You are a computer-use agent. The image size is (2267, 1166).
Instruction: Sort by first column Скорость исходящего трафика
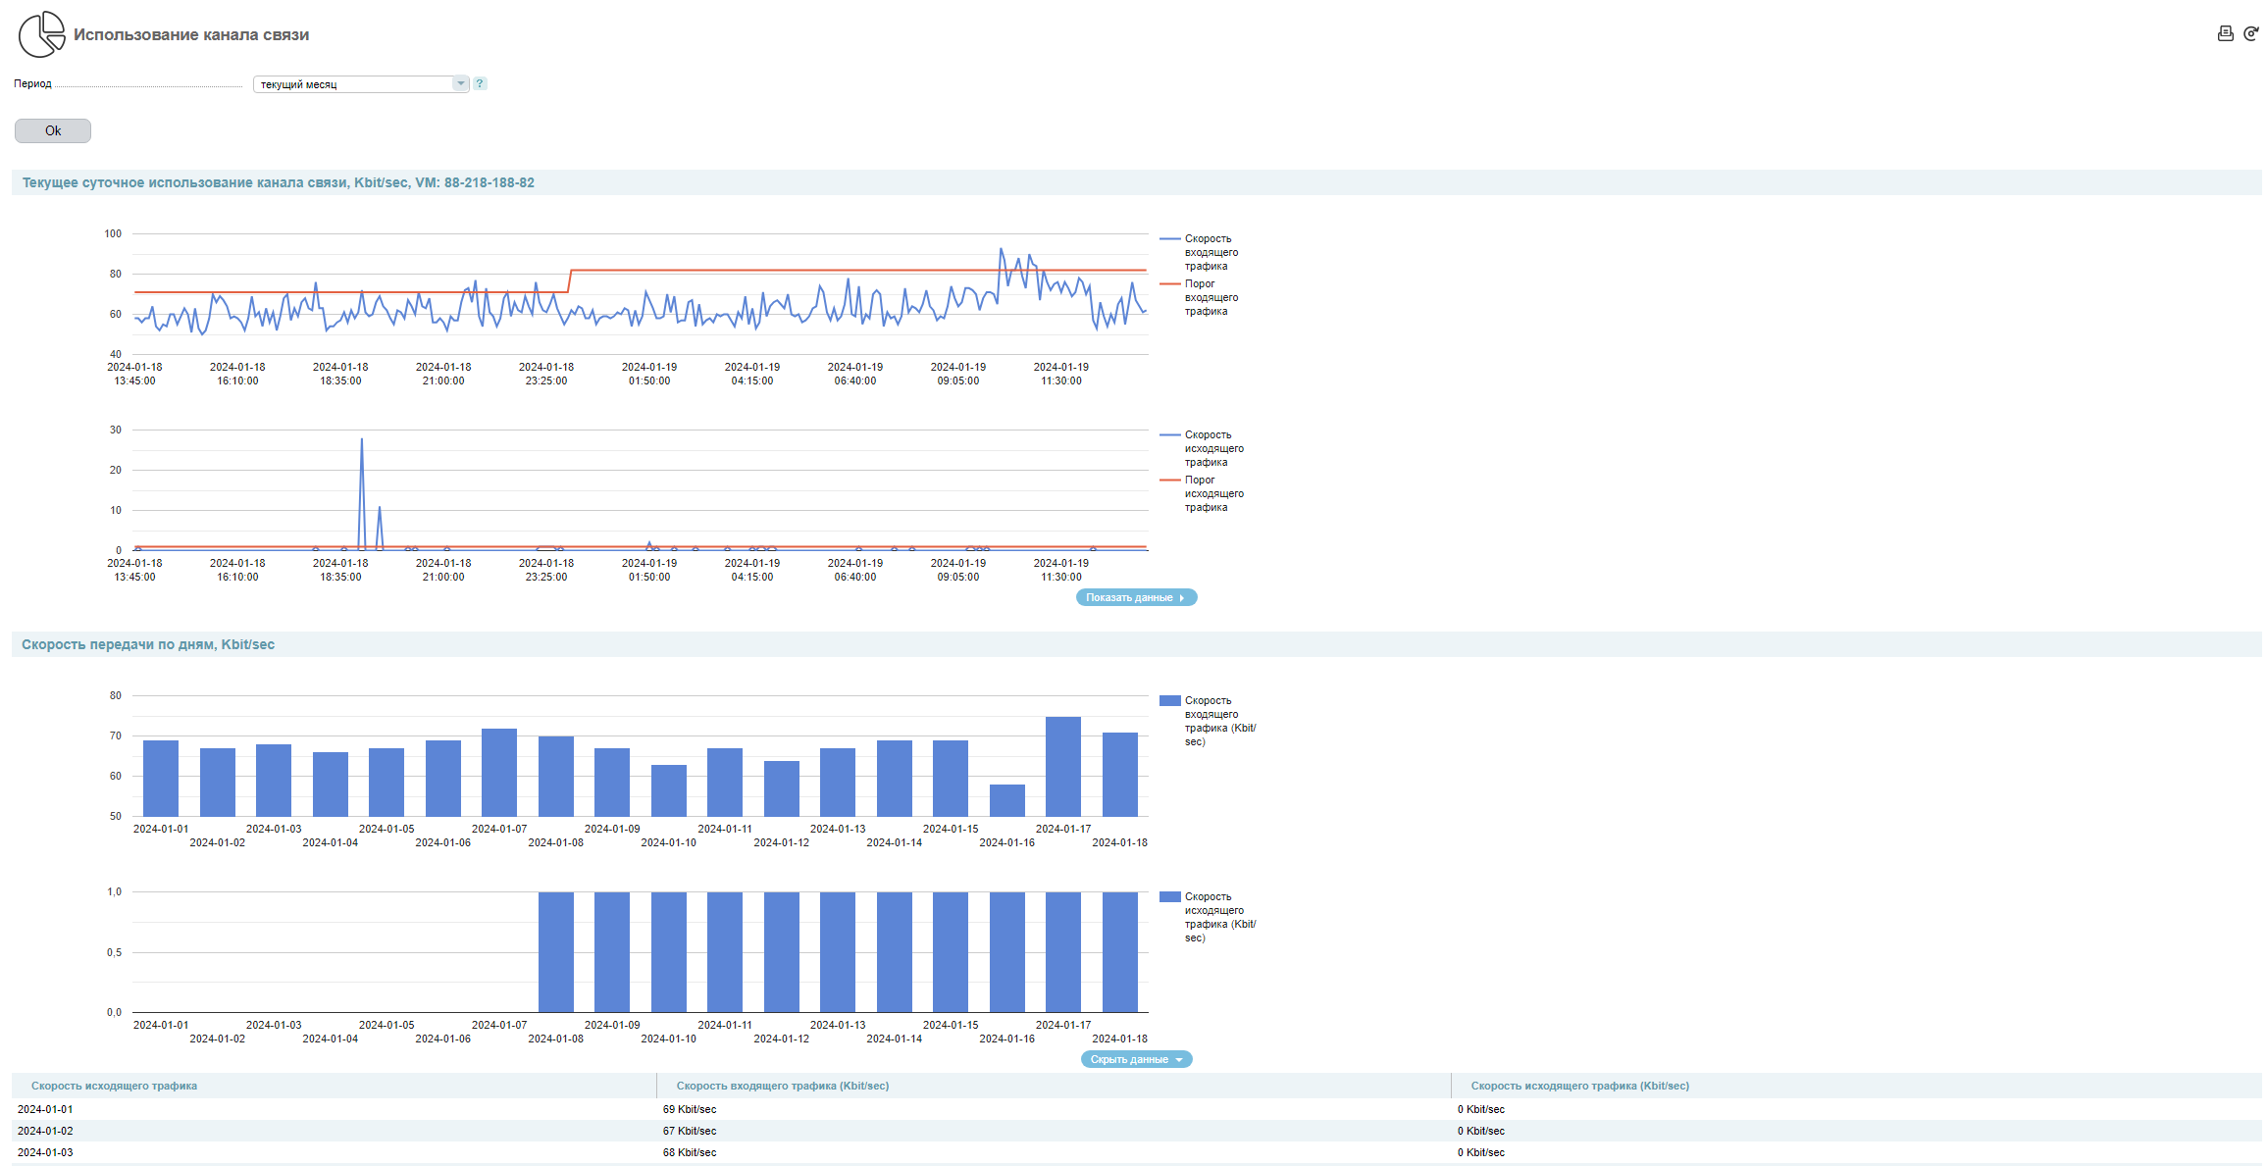(x=114, y=1086)
